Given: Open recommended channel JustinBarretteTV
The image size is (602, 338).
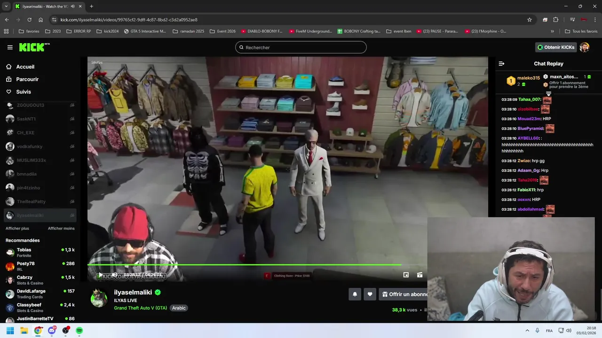Looking at the screenshot, I should (x=40, y=319).
